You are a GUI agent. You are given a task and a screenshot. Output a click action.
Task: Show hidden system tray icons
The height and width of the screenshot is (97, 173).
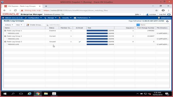pos(138,94)
